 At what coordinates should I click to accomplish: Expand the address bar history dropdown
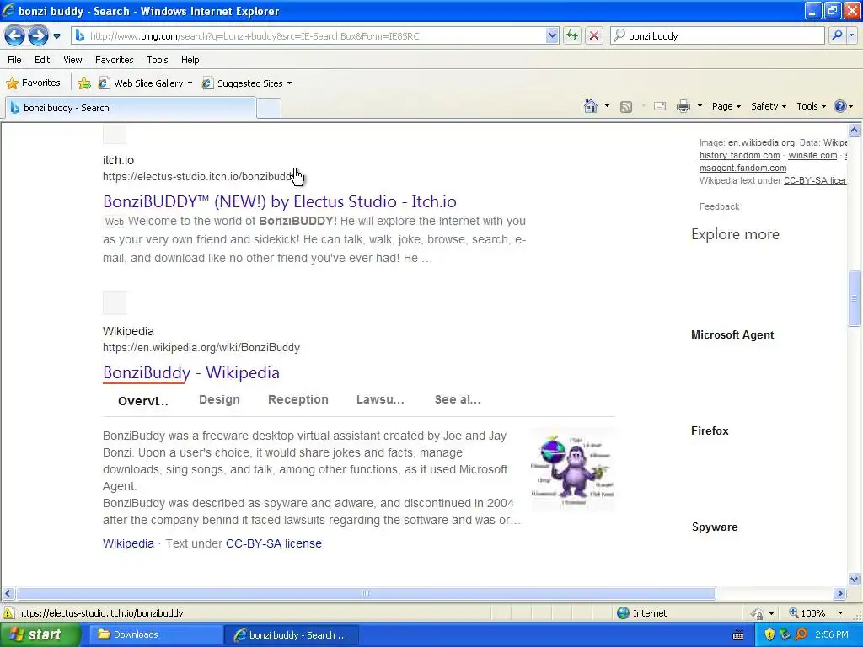coord(552,36)
